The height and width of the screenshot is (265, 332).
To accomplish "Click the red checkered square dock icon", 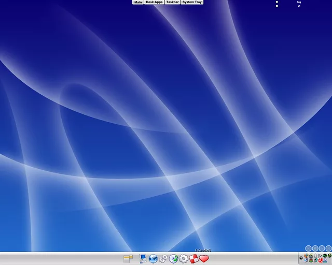I will click(193, 259).
